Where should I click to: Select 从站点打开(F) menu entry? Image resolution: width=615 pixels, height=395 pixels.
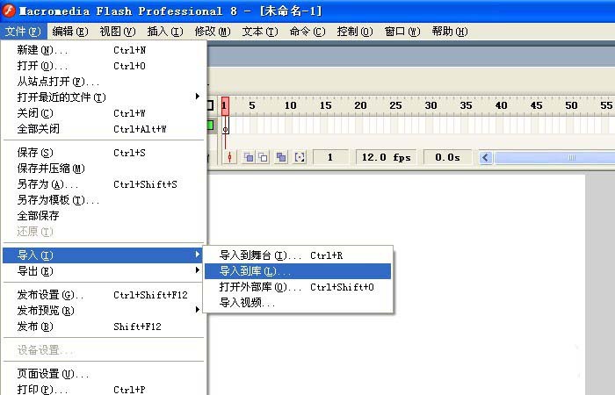coord(104,82)
